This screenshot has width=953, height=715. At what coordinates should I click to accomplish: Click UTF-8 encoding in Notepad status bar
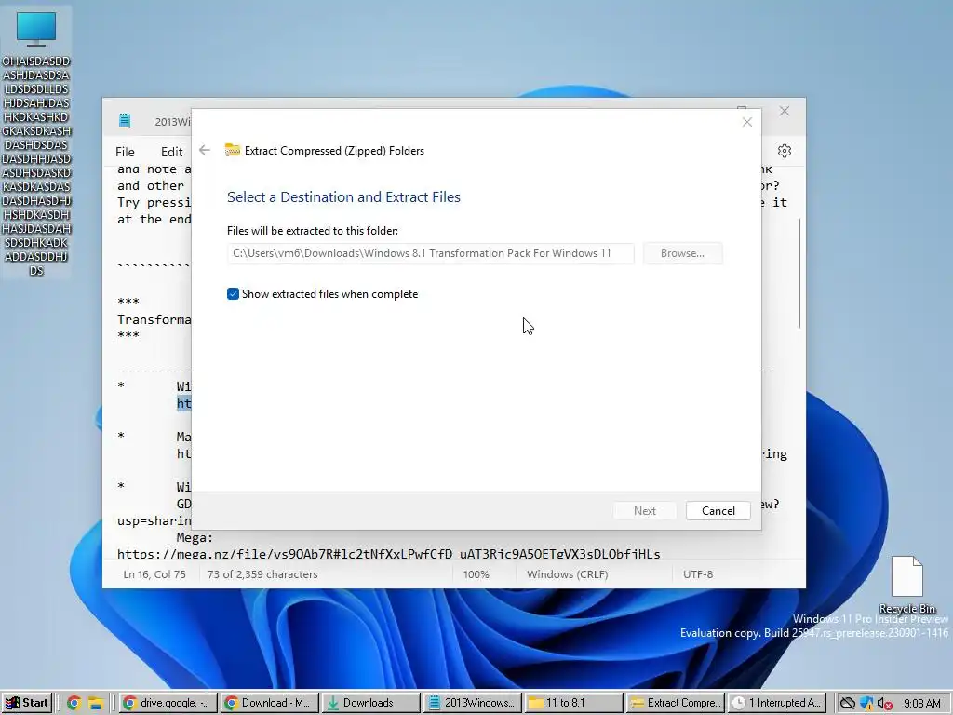[698, 574]
